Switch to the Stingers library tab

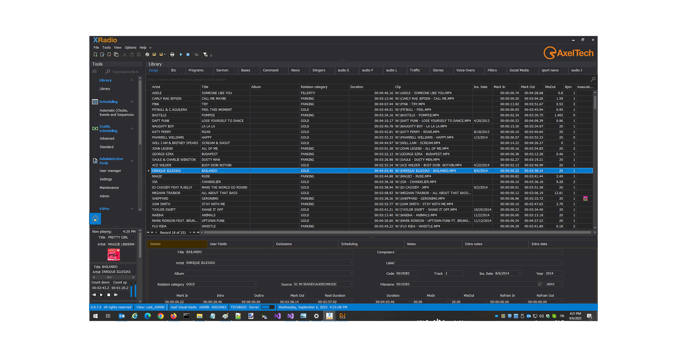pos(318,70)
